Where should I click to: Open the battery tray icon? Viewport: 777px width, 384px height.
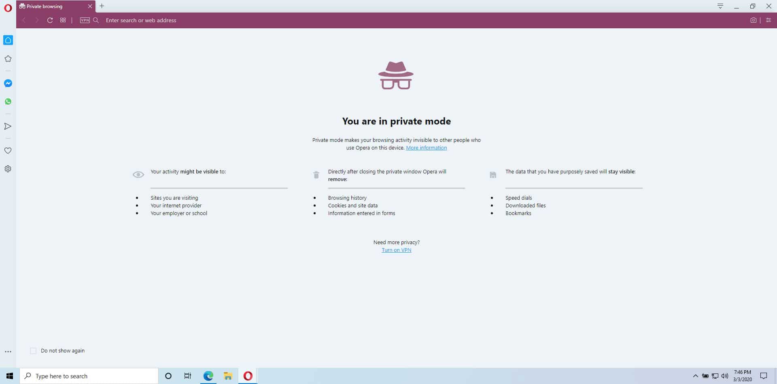click(705, 376)
